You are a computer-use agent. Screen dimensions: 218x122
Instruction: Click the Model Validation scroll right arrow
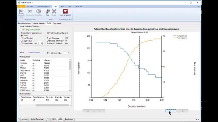[x=70, y=105]
